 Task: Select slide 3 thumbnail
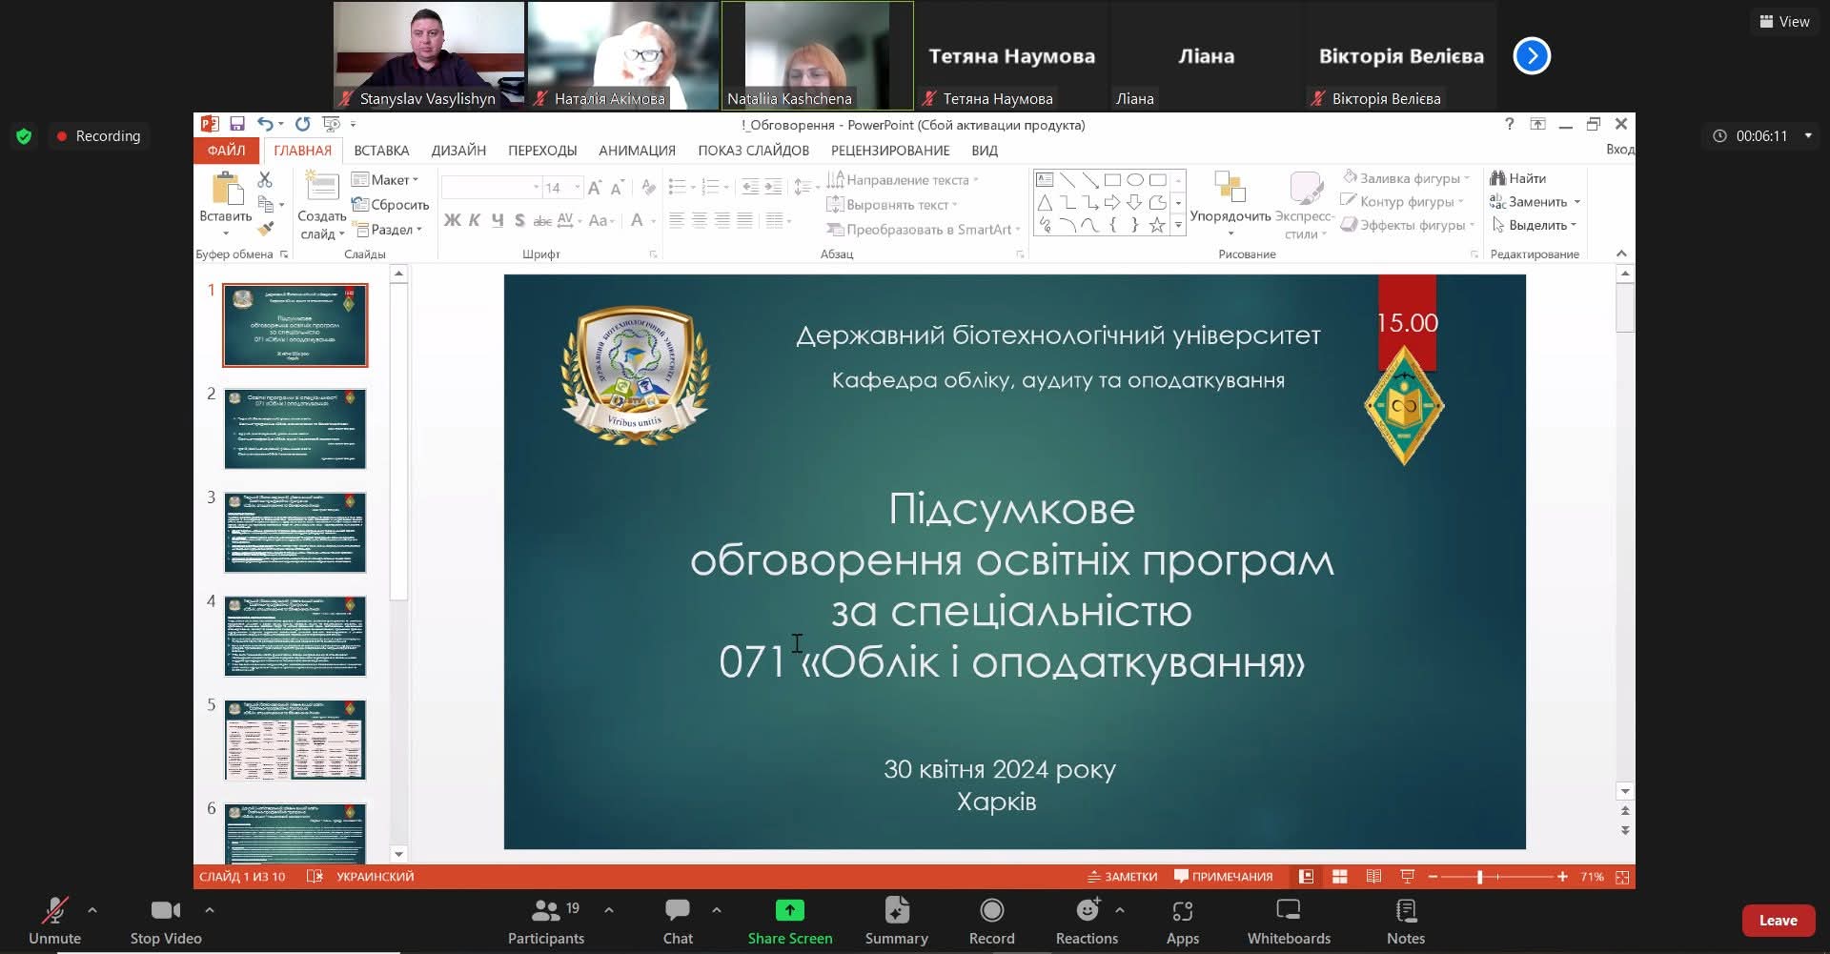pyautogui.click(x=295, y=532)
